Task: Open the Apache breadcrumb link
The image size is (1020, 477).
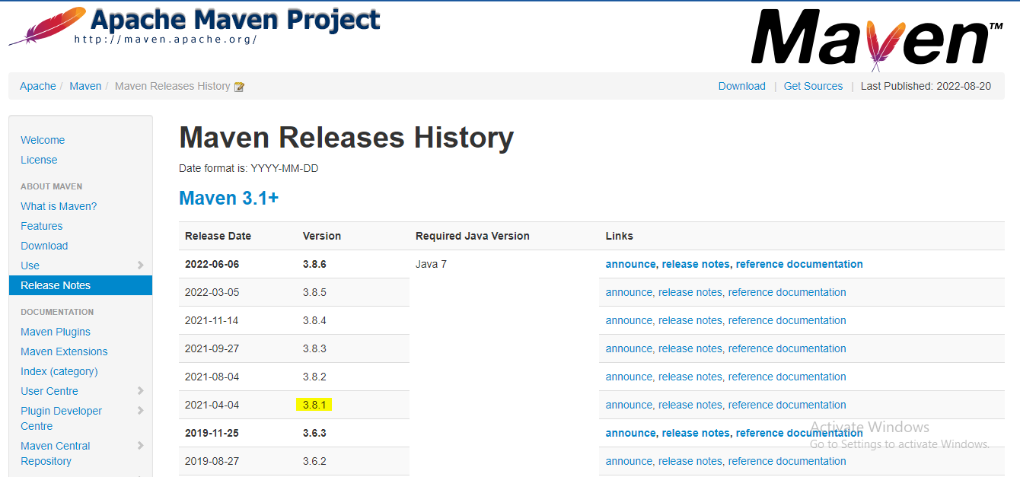Action: (x=38, y=86)
